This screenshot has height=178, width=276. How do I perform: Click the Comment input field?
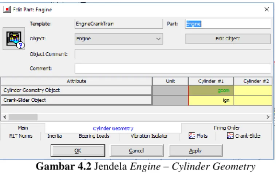pyautogui.click(x=173, y=68)
